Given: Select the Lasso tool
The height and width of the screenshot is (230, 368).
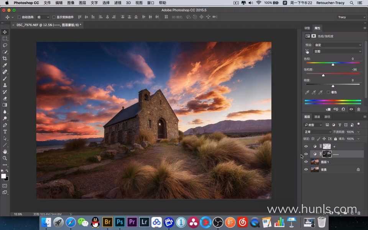Looking at the screenshot, I should tap(5, 45).
